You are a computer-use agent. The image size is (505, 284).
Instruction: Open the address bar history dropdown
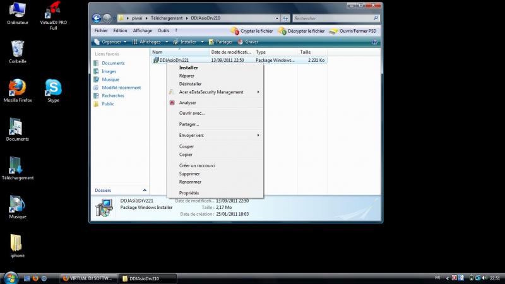tap(277, 18)
